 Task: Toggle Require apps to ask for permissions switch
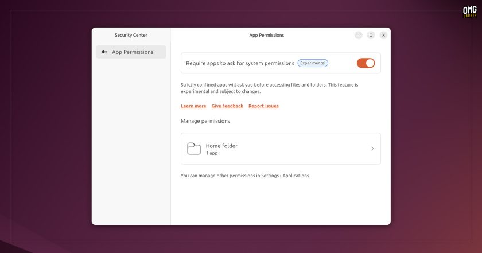coord(366,63)
